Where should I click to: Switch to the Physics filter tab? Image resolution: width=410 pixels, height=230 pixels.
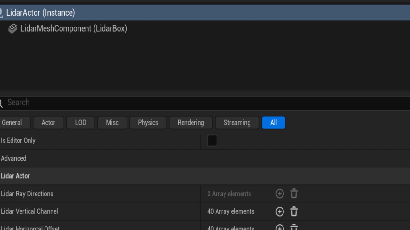pyautogui.click(x=148, y=123)
